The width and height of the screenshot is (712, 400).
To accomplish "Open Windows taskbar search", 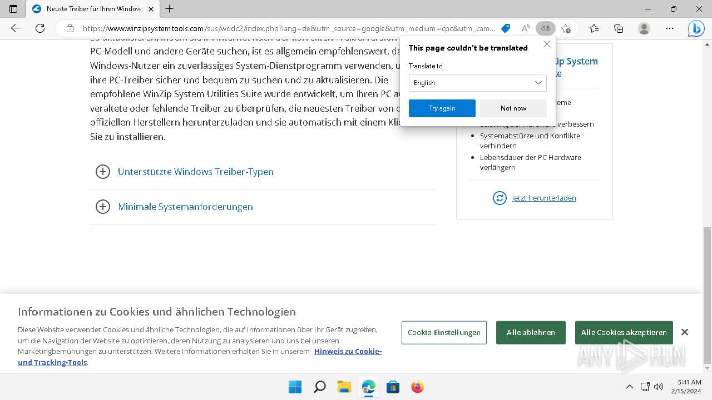I will pyautogui.click(x=319, y=387).
